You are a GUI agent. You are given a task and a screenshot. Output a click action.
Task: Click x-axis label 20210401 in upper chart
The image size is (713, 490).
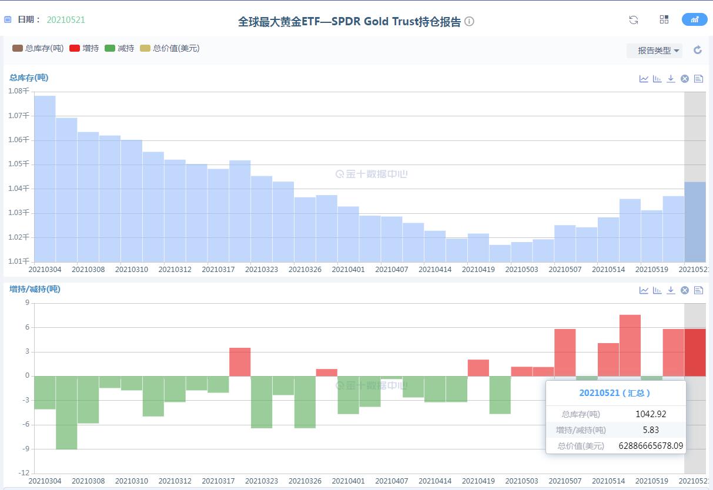click(x=348, y=269)
